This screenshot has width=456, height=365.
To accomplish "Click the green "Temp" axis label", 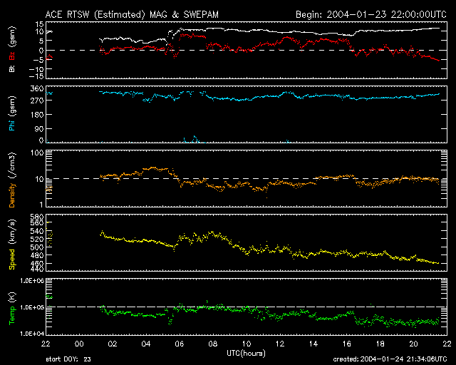I will [12, 316].
